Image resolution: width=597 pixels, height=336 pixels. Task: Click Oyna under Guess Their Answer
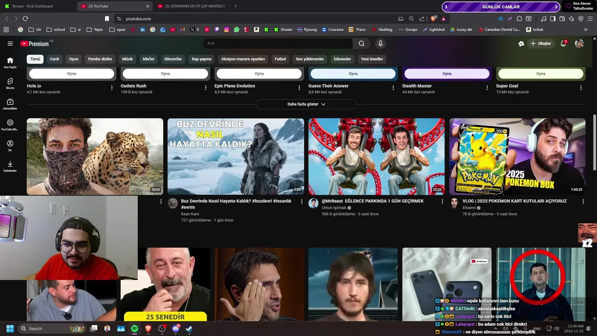353,74
